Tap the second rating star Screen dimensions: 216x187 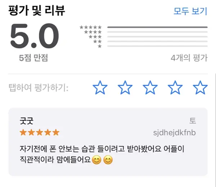coord(125,88)
